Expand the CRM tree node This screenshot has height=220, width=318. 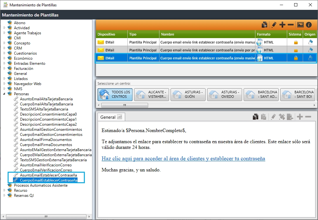click(x=4, y=48)
